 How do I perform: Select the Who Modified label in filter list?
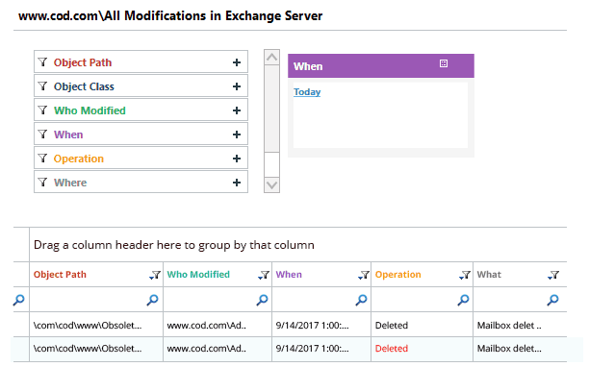click(x=90, y=110)
